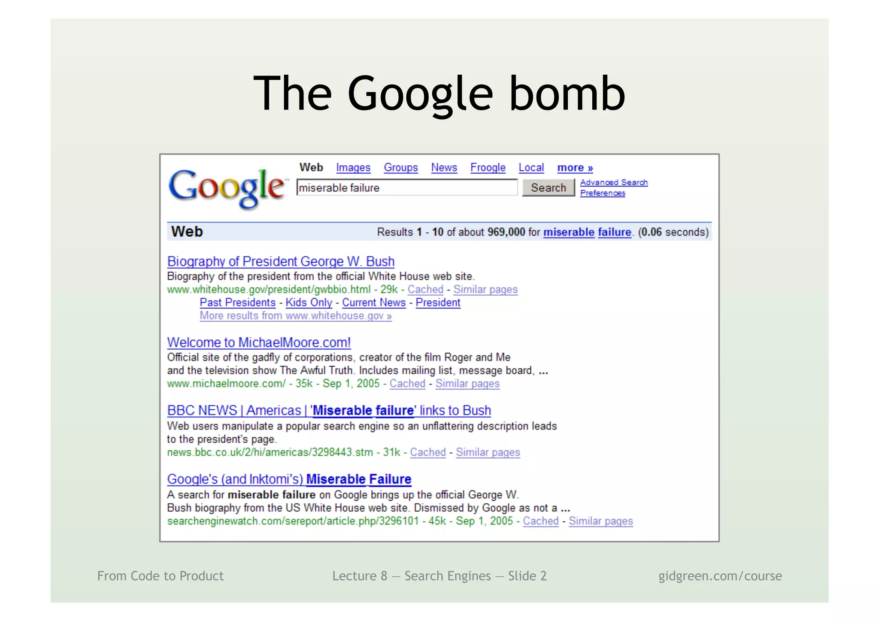879x621 pixels.
Task: Open the Preferences link
Action: 602,193
